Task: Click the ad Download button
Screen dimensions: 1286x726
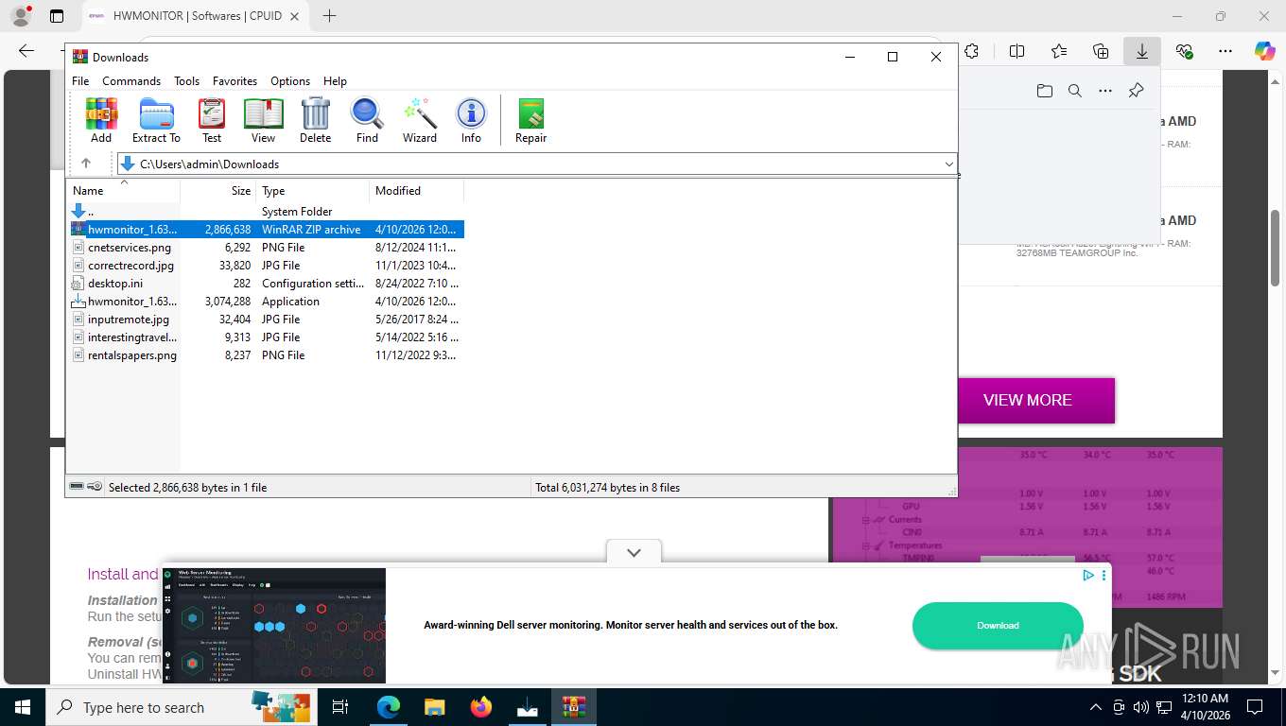Action: [x=998, y=626]
